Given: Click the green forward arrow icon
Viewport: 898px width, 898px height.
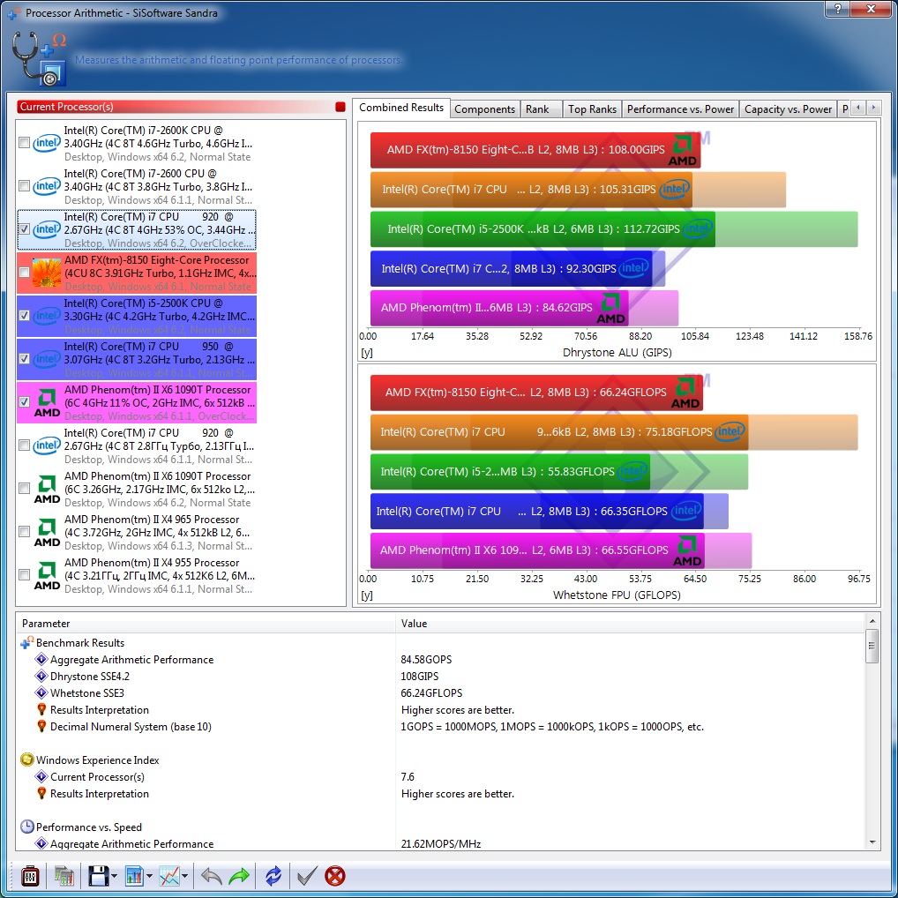Looking at the screenshot, I should pyautogui.click(x=239, y=876).
